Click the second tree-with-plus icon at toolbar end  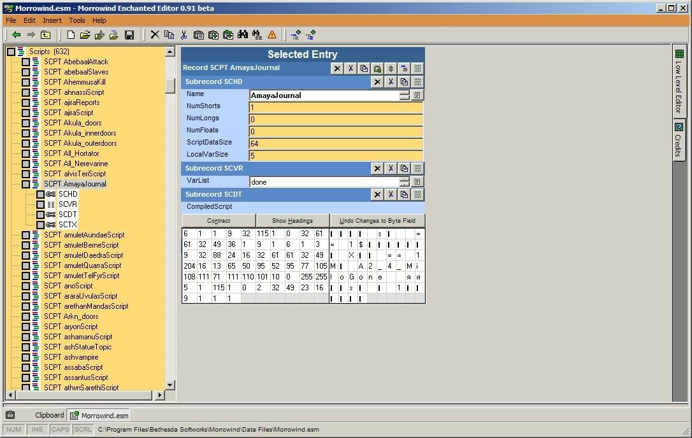click(311, 35)
